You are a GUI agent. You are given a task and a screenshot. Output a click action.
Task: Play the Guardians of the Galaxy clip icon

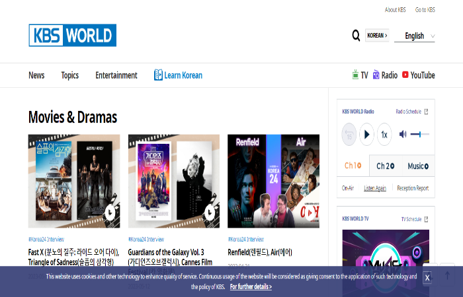tap(210, 213)
